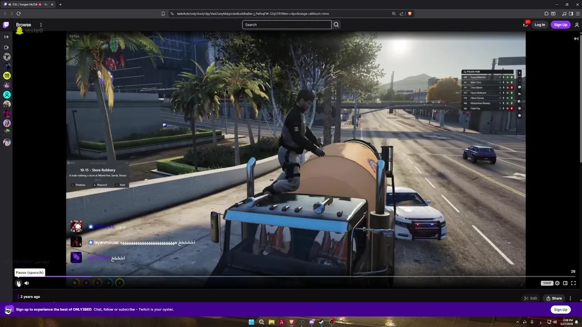Open the Prime loot notifications icon

point(526,25)
